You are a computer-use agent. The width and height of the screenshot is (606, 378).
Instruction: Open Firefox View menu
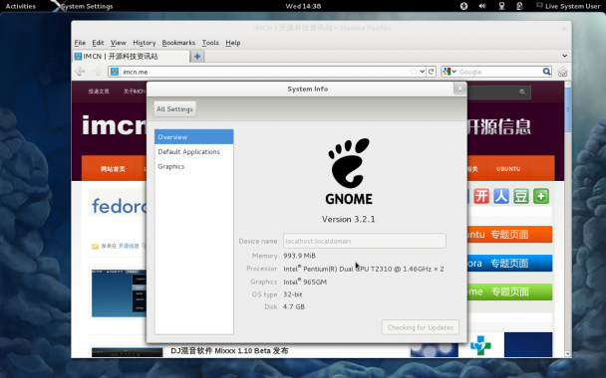tap(119, 43)
